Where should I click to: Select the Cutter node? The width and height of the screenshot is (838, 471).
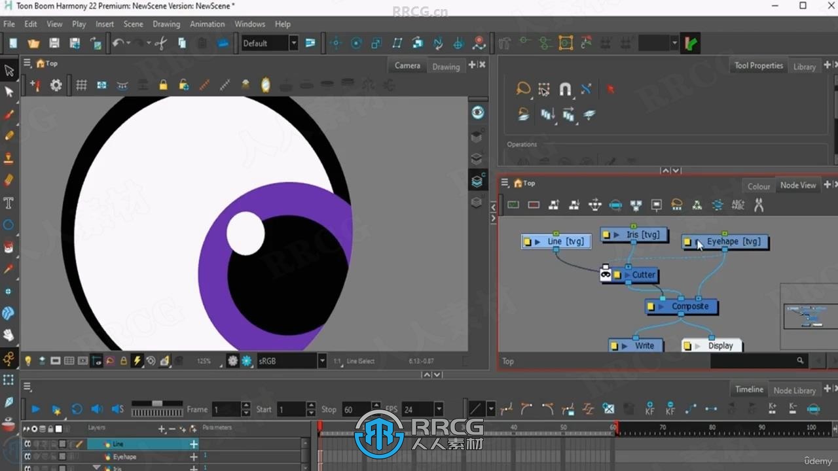click(635, 275)
